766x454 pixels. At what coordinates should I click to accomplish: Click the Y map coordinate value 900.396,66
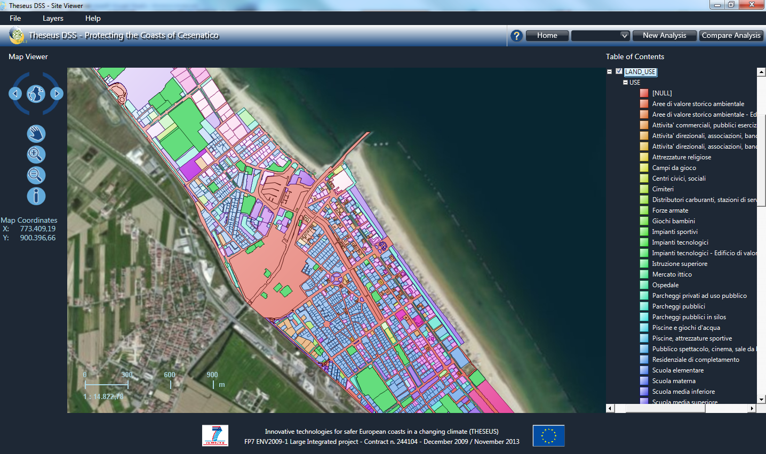coord(37,238)
